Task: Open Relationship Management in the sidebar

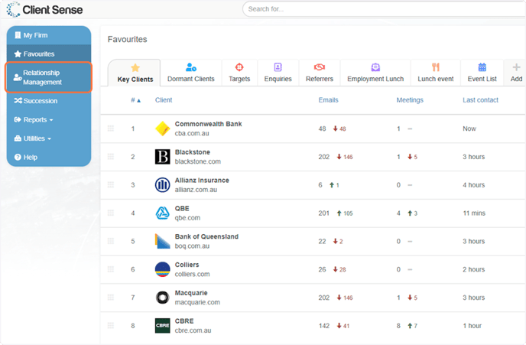Action: 49,77
